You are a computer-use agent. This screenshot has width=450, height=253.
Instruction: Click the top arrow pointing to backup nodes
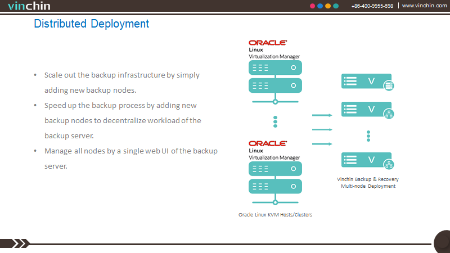[x=322, y=115]
